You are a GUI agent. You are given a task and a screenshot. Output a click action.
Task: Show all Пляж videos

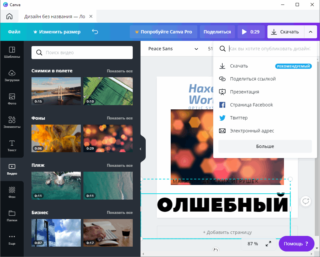coord(120,165)
